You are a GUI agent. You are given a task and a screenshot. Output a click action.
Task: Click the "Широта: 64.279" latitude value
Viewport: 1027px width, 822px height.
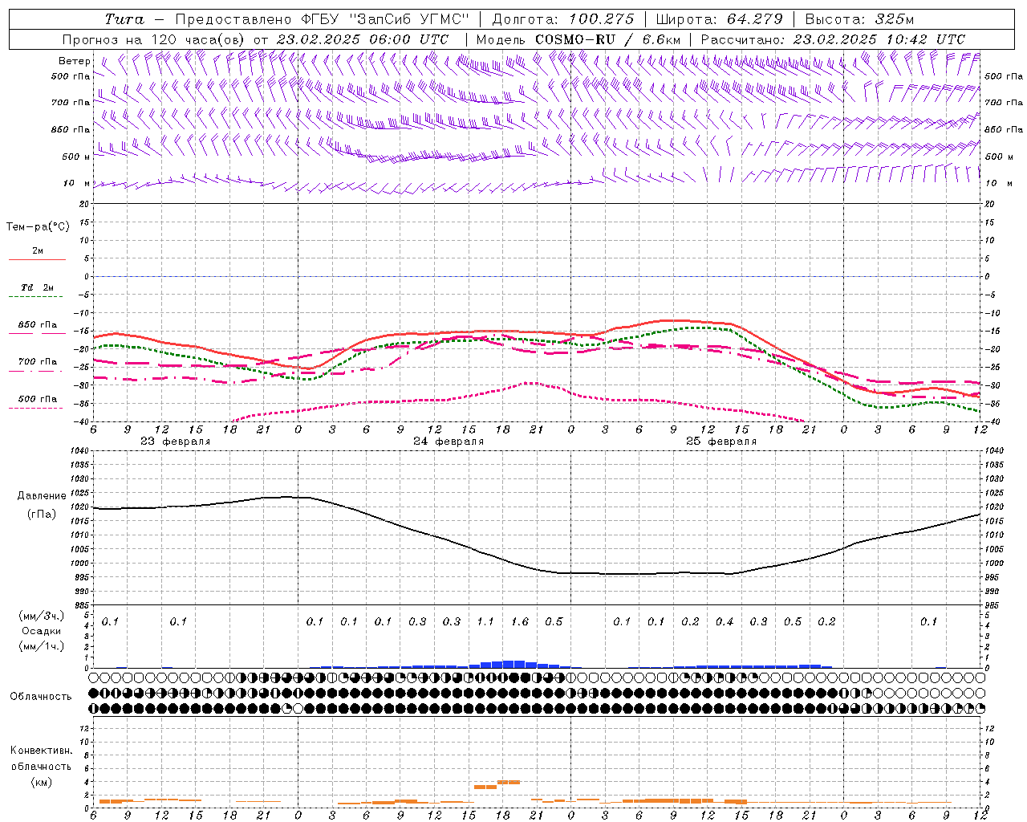pyautogui.click(x=719, y=19)
